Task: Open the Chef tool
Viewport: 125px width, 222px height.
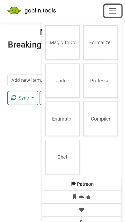Action: (62, 157)
